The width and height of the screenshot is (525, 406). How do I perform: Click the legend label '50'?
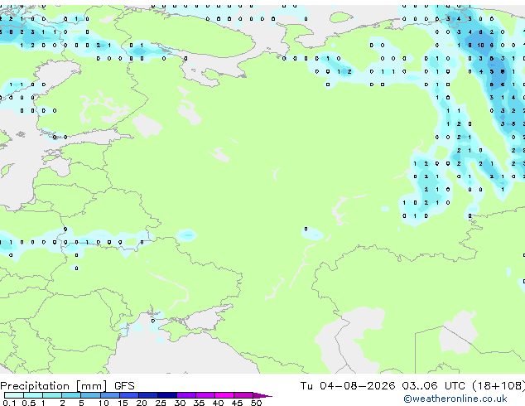click(256, 403)
